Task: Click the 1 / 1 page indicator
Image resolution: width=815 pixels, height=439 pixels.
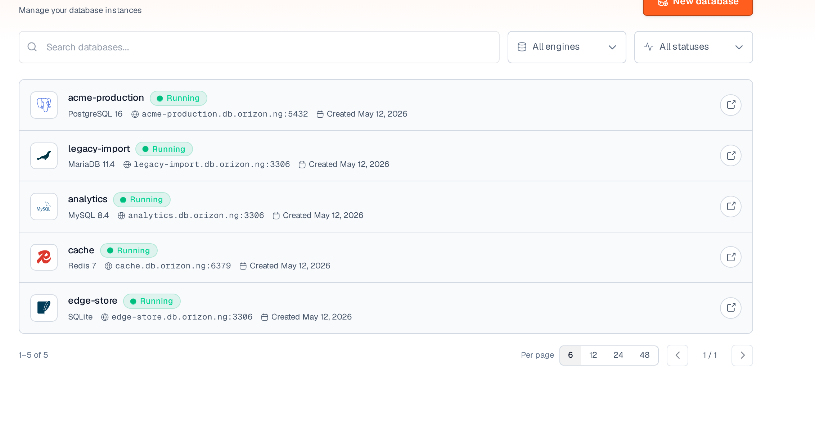Action: click(710, 355)
